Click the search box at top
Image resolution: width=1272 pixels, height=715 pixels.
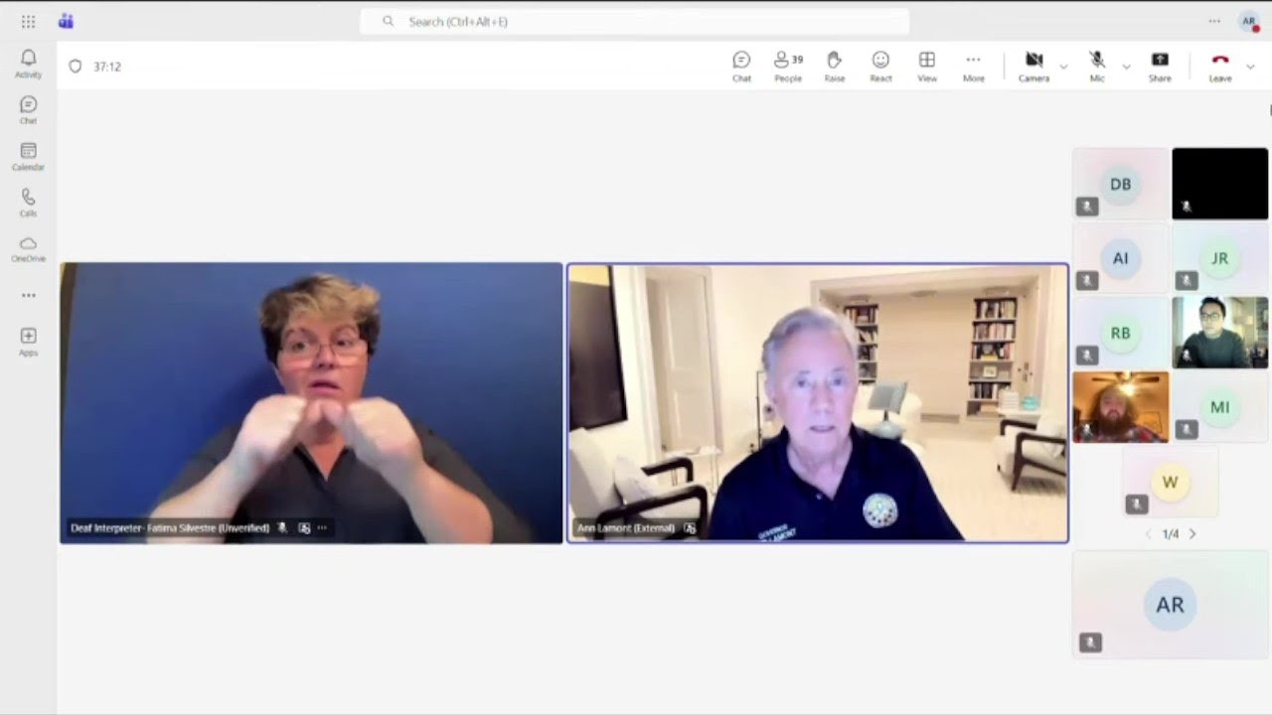[x=634, y=21]
